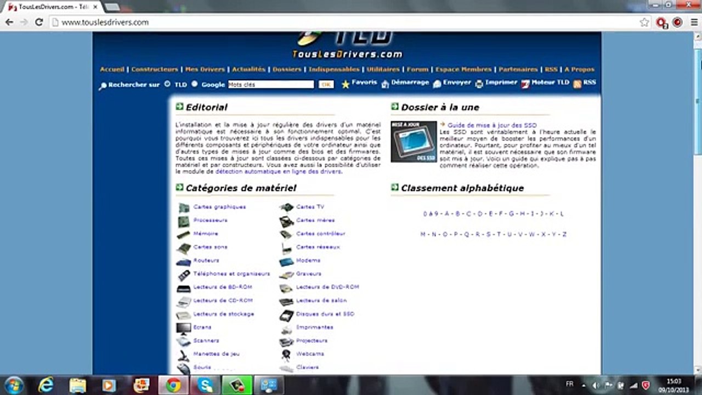Image resolution: width=702 pixels, height=395 pixels.
Task: Open détection automatique en ligne des drivers link
Action: tap(278, 172)
